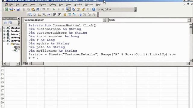
Task: Save the project with the floppy icon
Action: [18, 9]
